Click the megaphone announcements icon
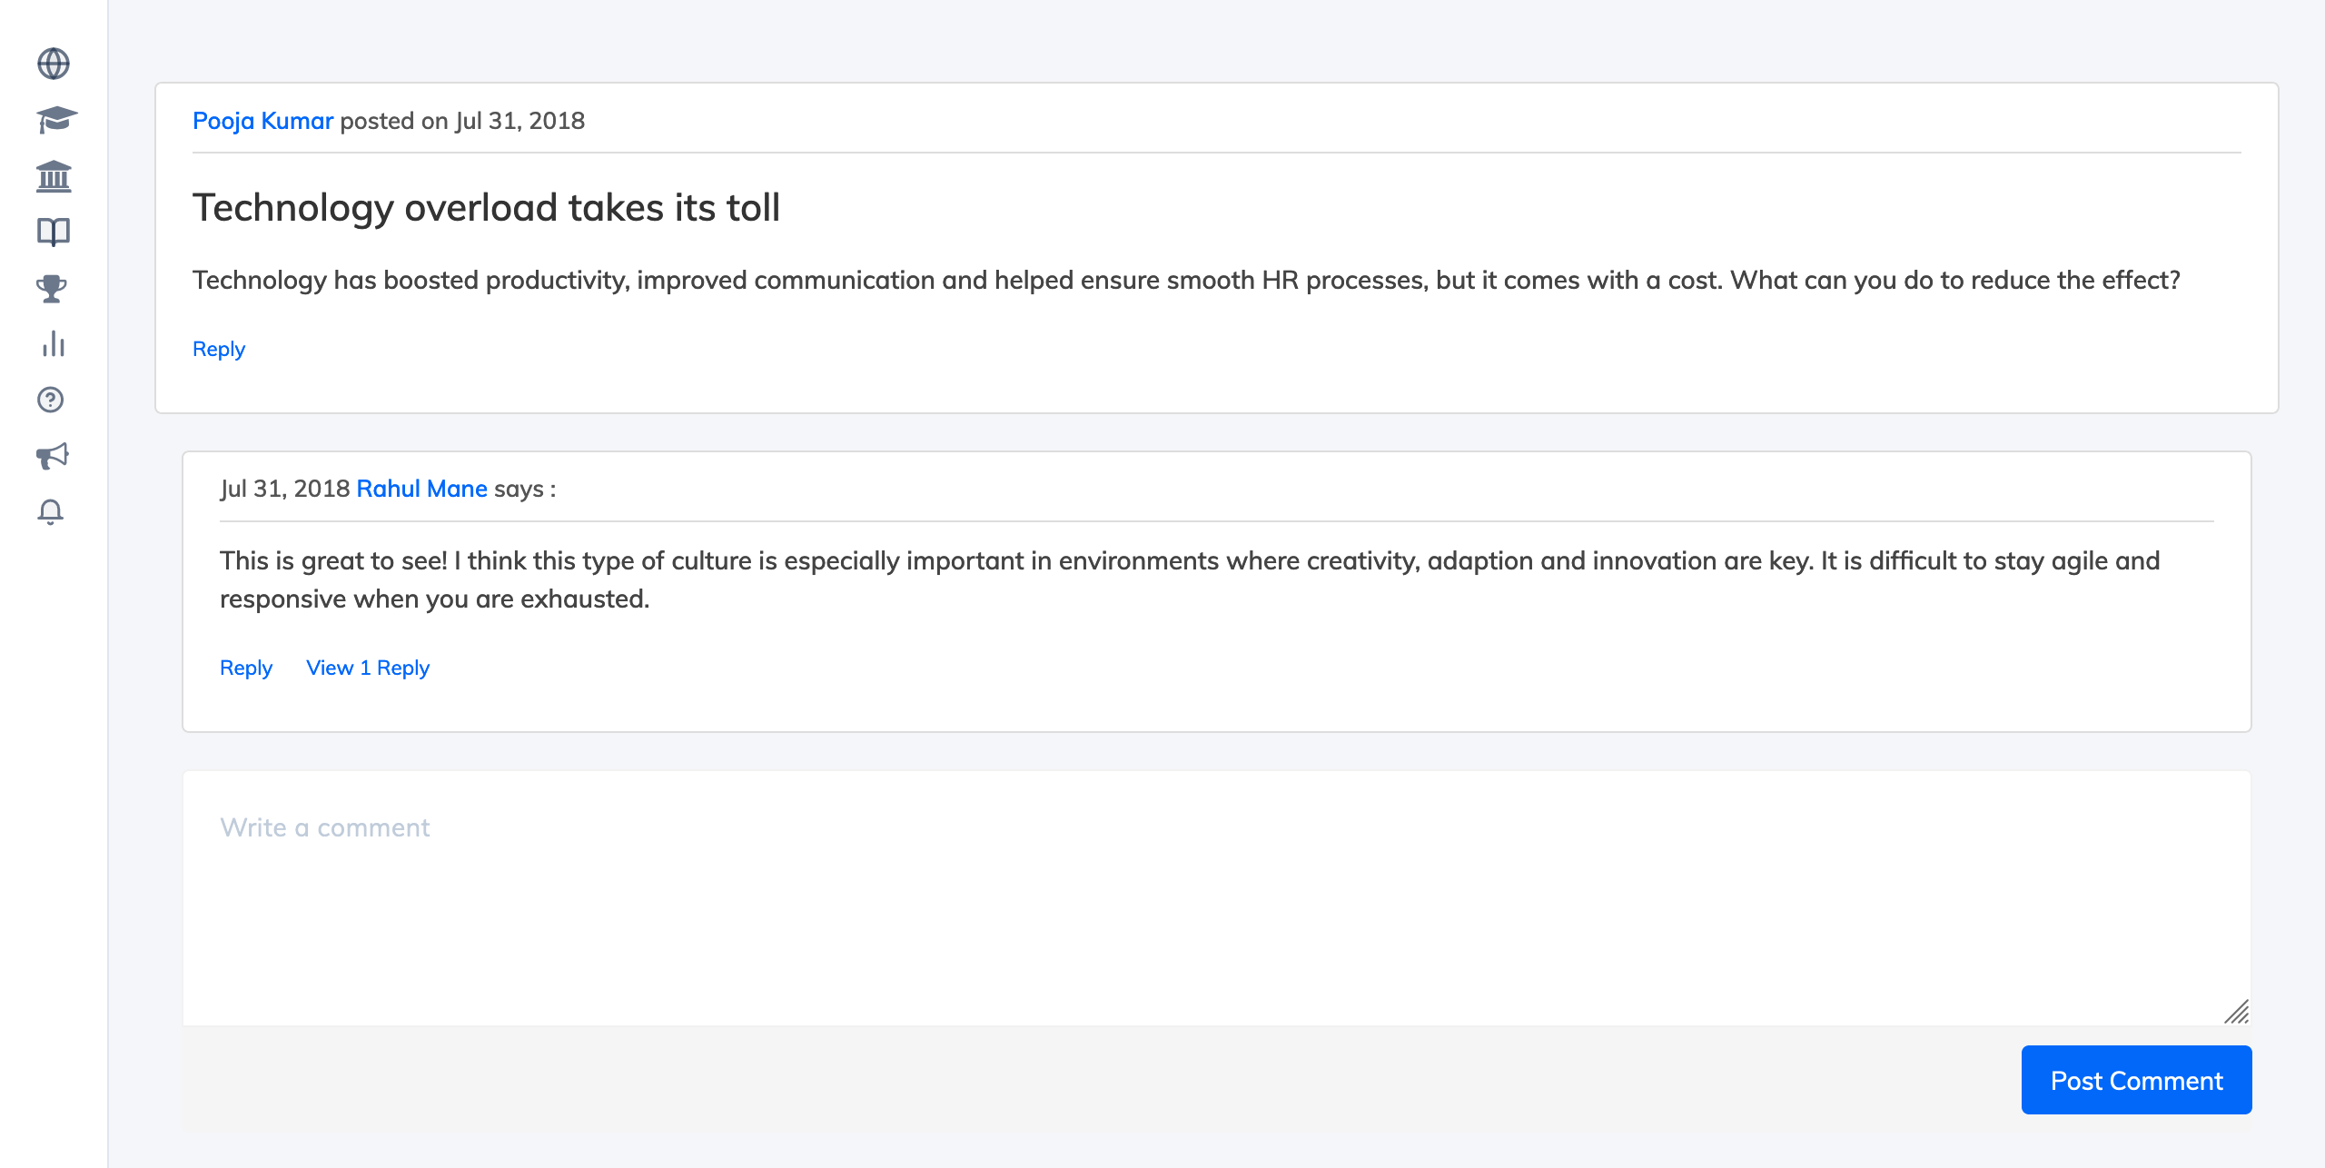The width and height of the screenshot is (2325, 1168). tap(53, 456)
